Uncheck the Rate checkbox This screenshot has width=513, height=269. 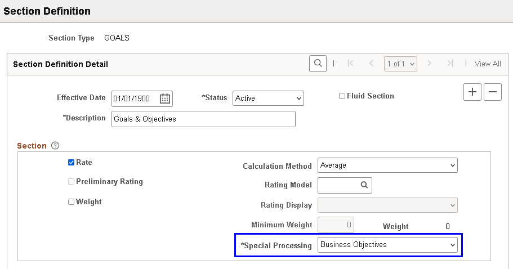pyautogui.click(x=71, y=163)
